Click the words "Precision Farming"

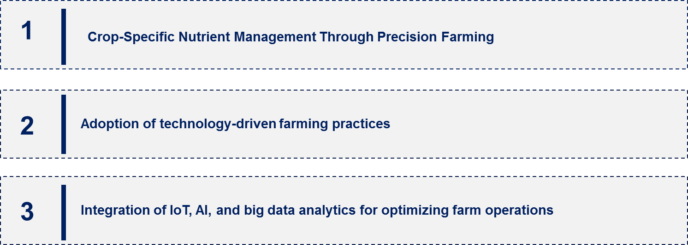(x=435, y=37)
